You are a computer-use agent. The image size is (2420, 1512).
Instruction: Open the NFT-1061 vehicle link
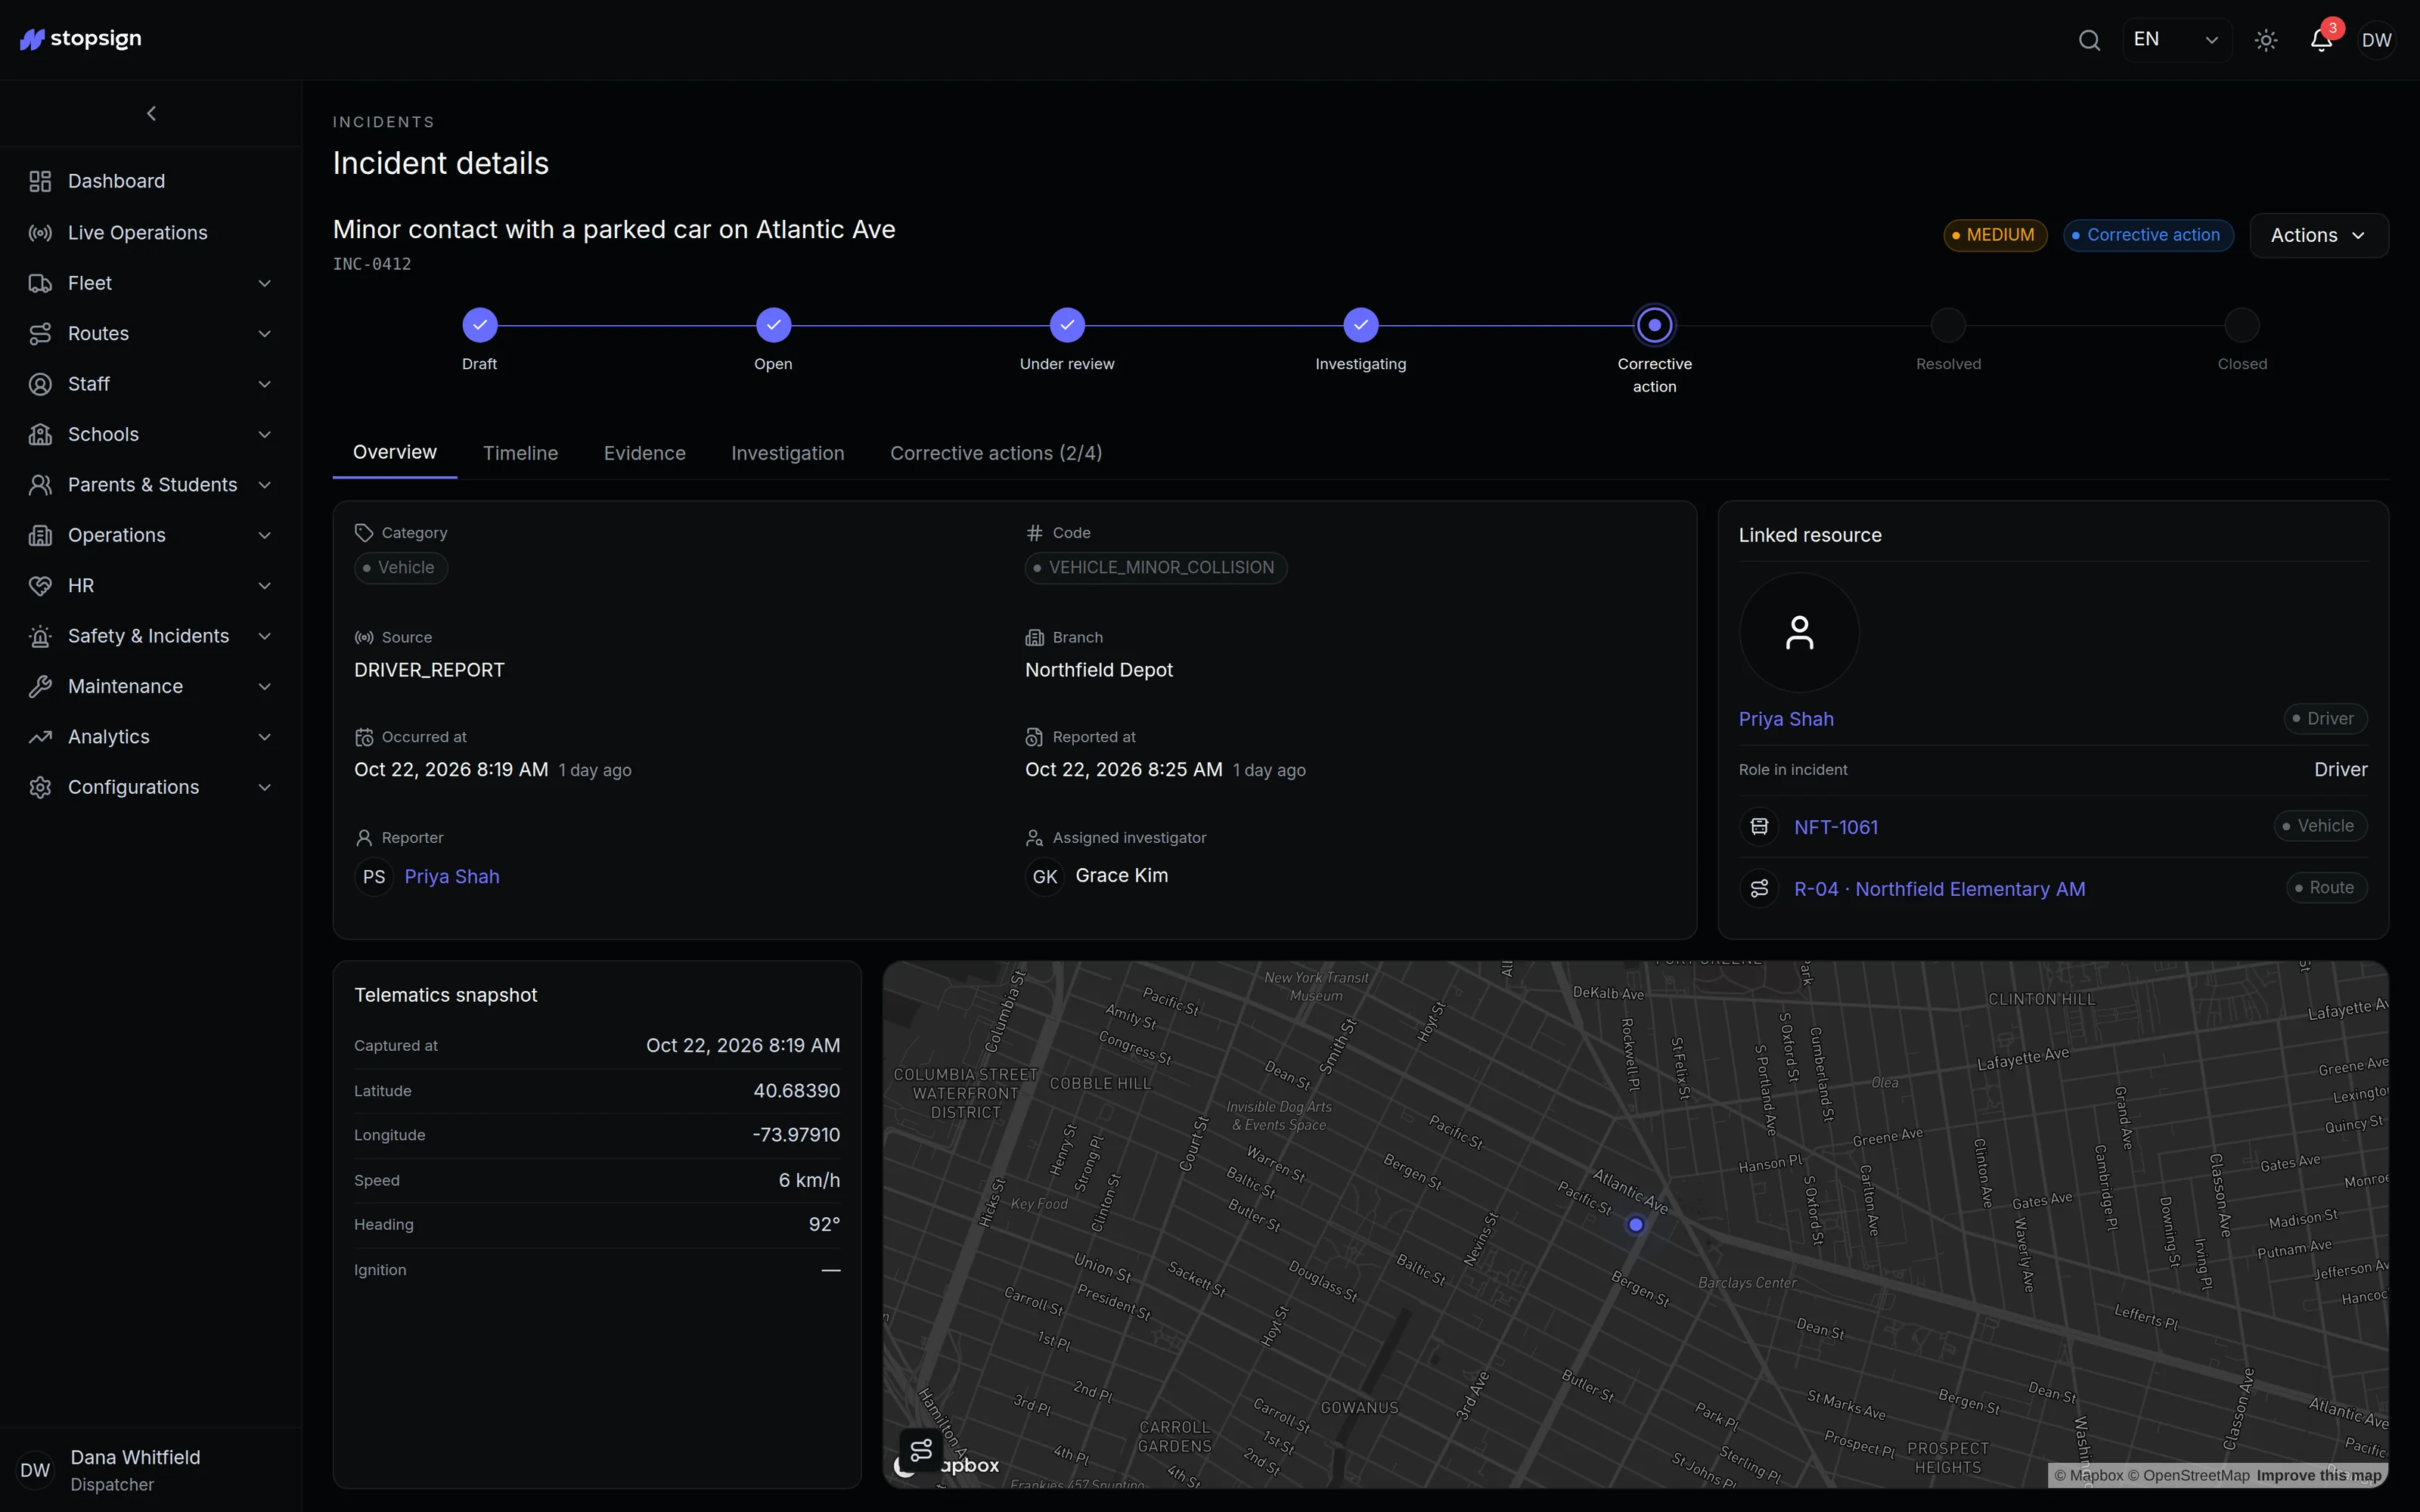coord(1836,827)
